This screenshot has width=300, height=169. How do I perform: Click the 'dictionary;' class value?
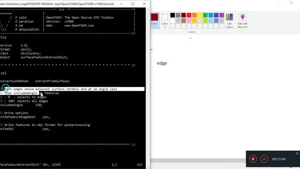tap(30, 53)
